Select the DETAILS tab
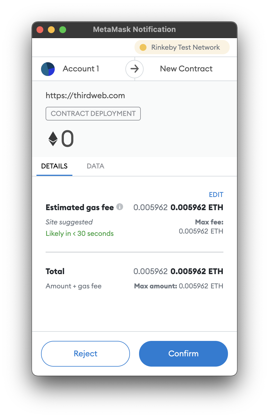This screenshot has height=418, width=269. pos(54,166)
